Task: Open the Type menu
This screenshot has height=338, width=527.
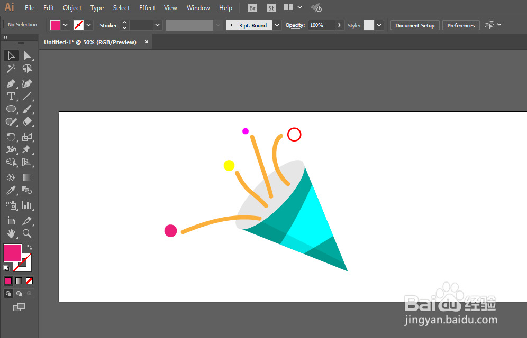Action: coord(97,8)
